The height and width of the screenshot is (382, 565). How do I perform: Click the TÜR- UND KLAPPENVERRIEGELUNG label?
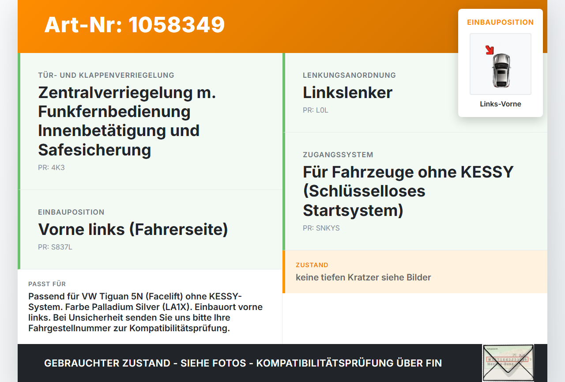[106, 75]
